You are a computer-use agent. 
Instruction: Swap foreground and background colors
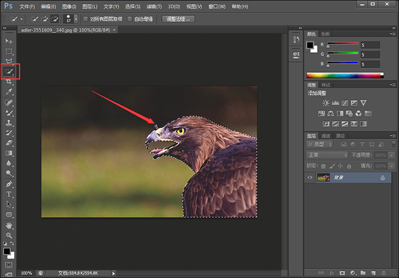(x=12, y=243)
